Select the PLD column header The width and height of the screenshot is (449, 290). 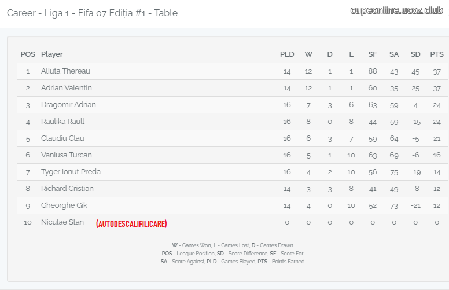287,54
